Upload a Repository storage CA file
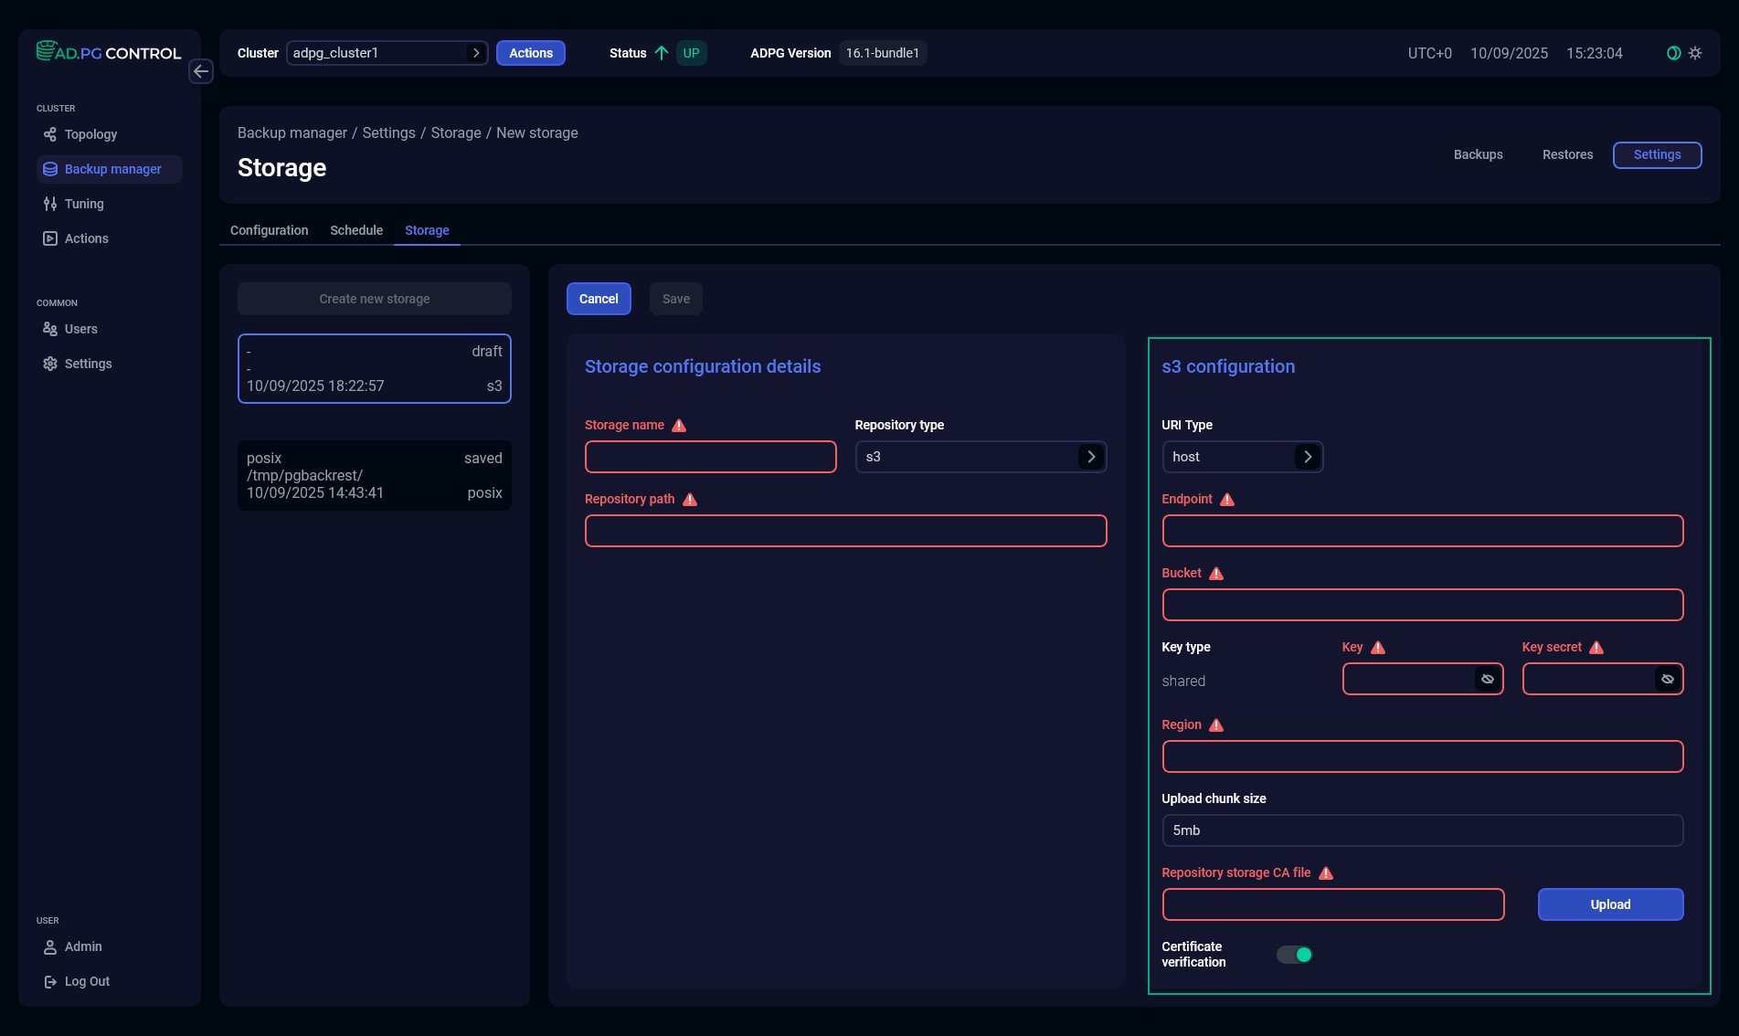1739x1036 pixels. coord(1610,904)
